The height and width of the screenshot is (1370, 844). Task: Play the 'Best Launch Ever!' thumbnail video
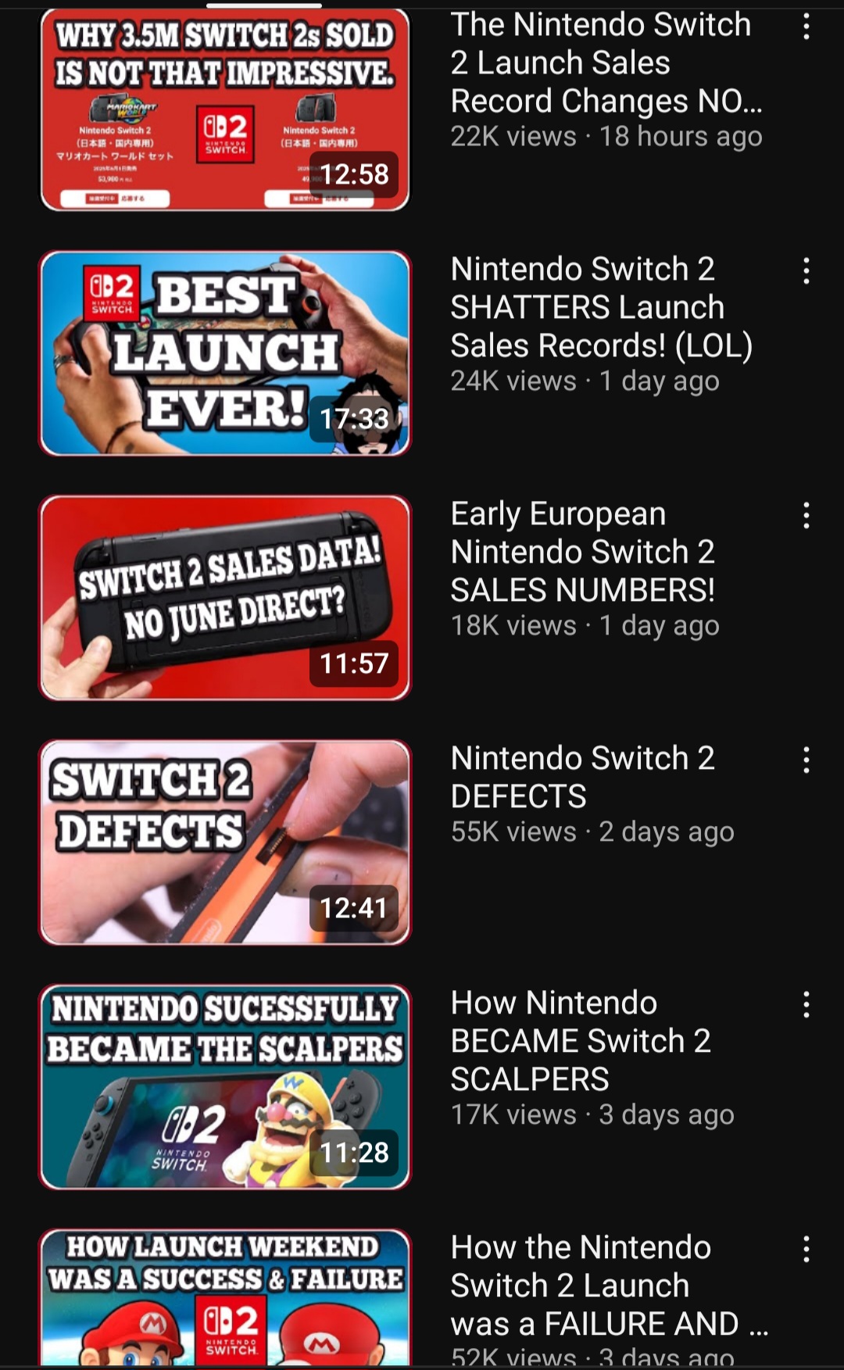pyautogui.click(x=225, y=353)
